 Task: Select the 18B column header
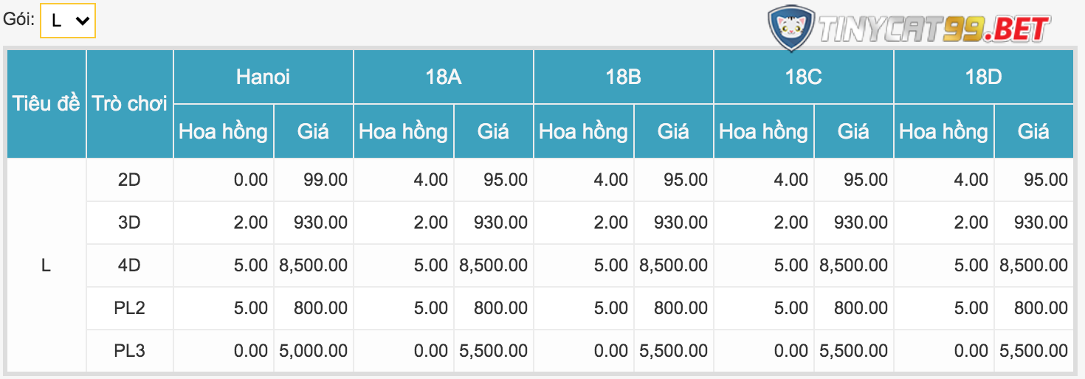coord(623,77)
